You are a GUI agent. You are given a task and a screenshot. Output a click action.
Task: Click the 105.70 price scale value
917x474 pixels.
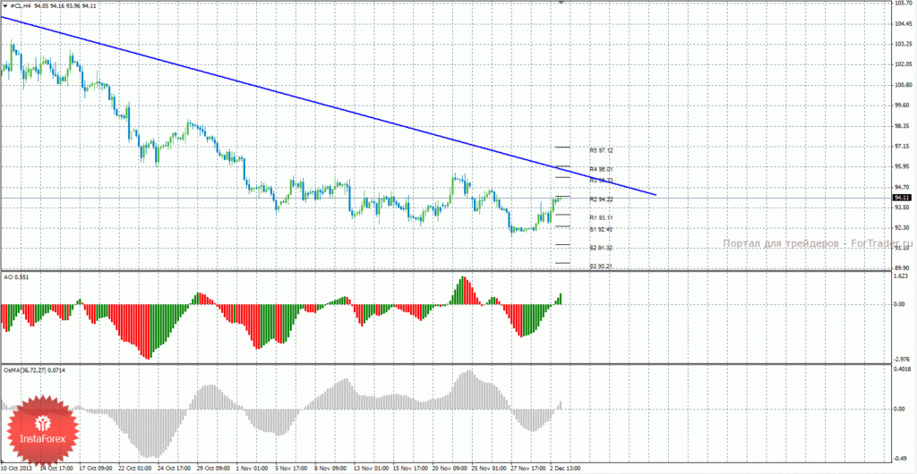pos(901,3)
